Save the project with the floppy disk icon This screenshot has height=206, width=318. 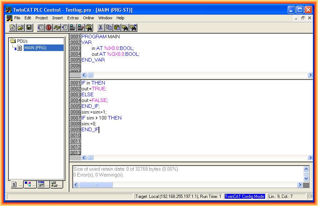29,27
